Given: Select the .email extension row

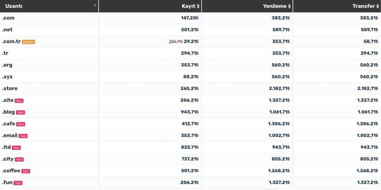Looking at the screenshot, I should [x=190, y=136].
